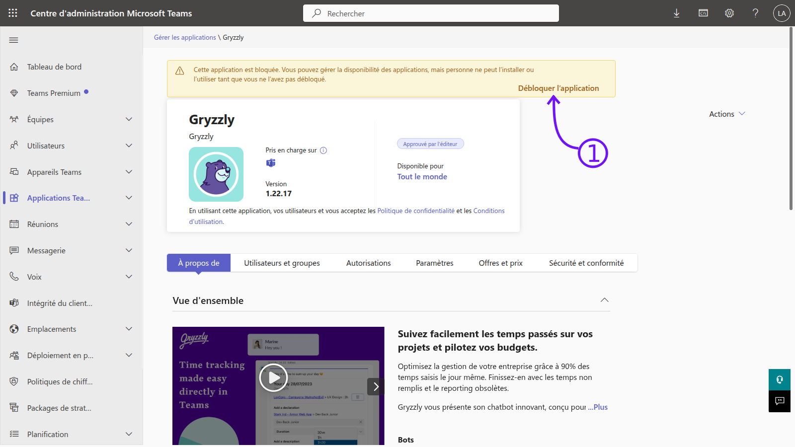Click Débloquer l'application link
Screen dimensions: 795x447
558,88
